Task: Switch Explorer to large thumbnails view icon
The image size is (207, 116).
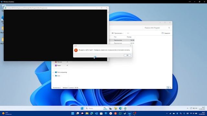Action: pos(170,88)
